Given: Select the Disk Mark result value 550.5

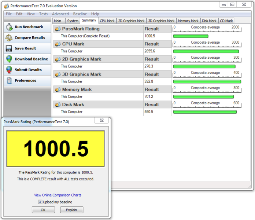Looking at the screenshot, I should tap(149, 112).
